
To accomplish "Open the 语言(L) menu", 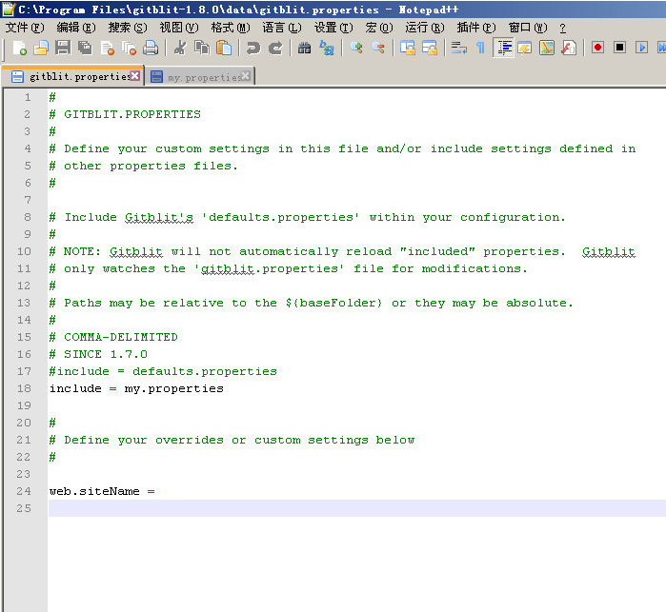I will tap(282, 28).
